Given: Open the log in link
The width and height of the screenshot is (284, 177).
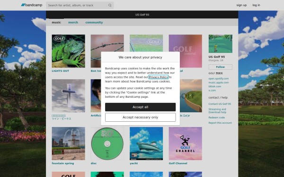Looking at the screenshot, I should (x=256, y=5).
